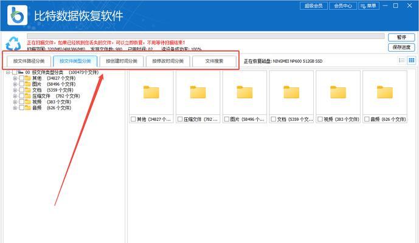Screen dimensions: 419x243
Task: Tick checkbox under 音频 folder thumbnail
Action: (367, 119)
